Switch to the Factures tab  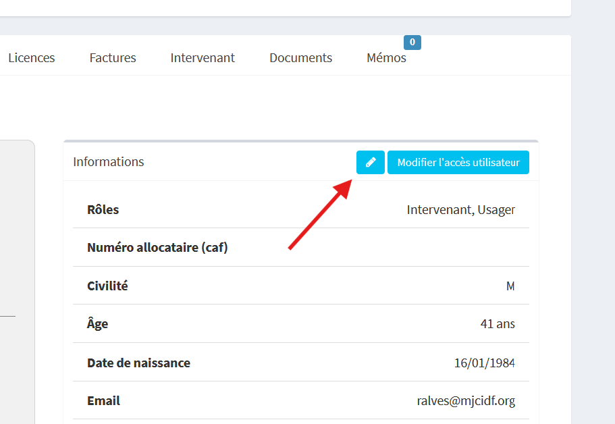point(113,57)
